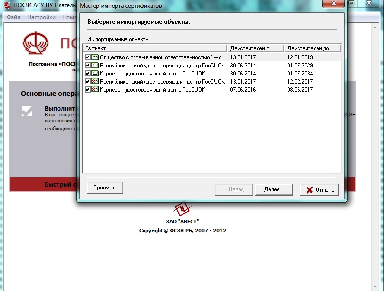Click the date cell 12.02.2017
384x291 pixels.
tap(300, 82)
